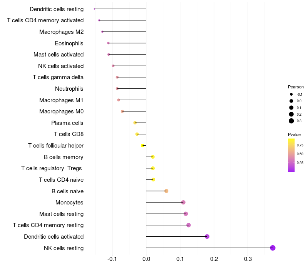
Task: Click the Monocytes data point
Action: click(183, 203)
